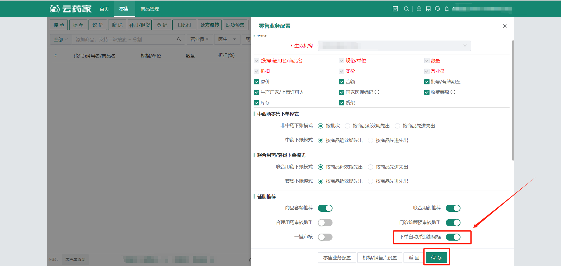
Task: Uncheck the 原价 checkbox
Action: tap(257, 82)
